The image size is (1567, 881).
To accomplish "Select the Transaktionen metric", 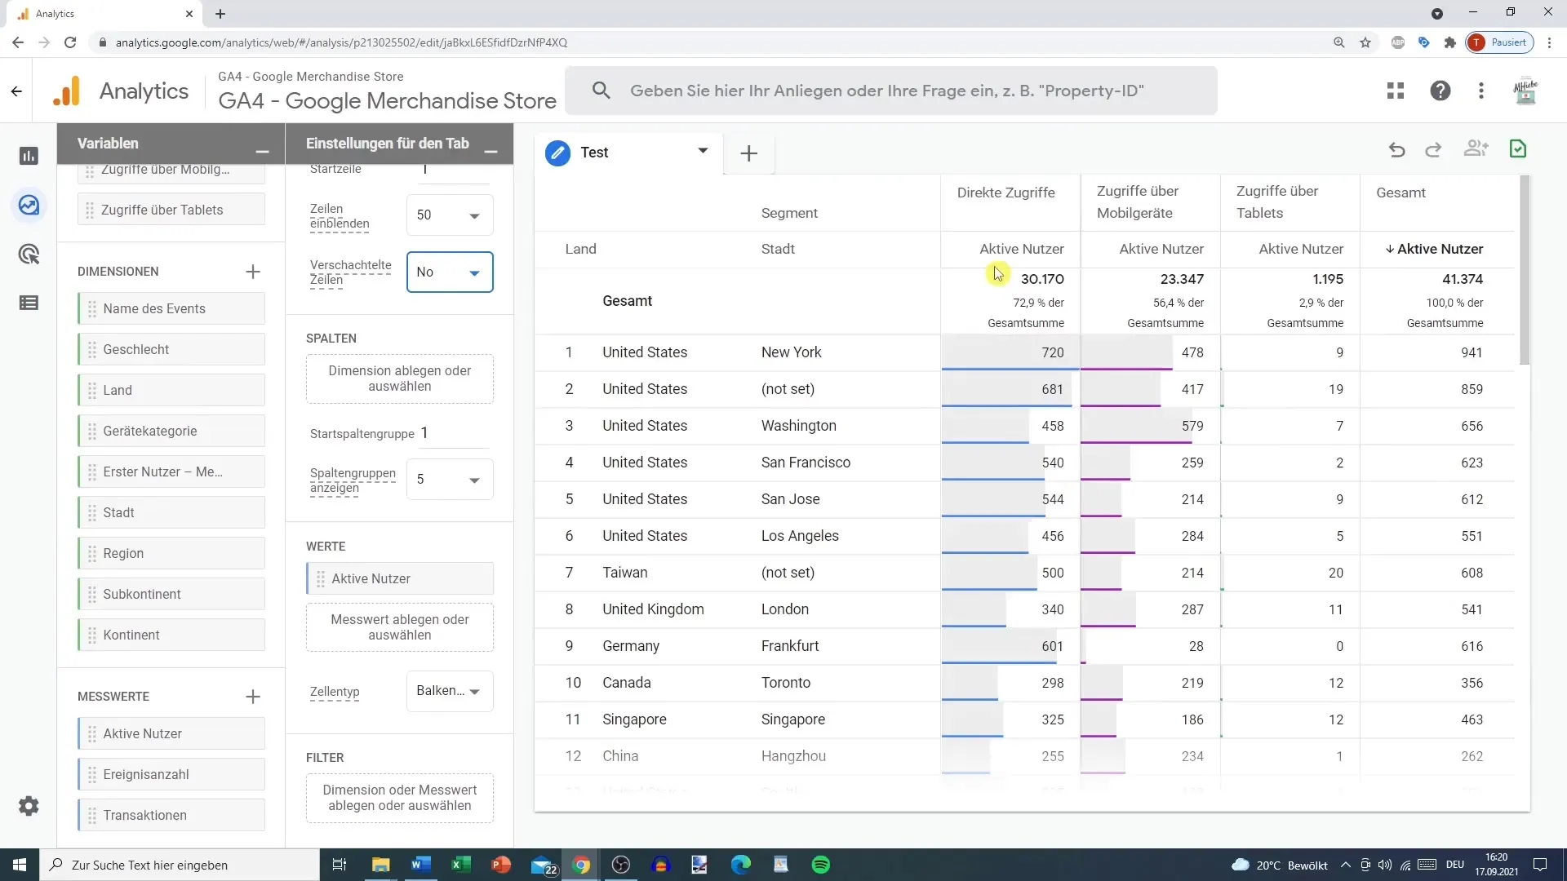I will (171, 815).
